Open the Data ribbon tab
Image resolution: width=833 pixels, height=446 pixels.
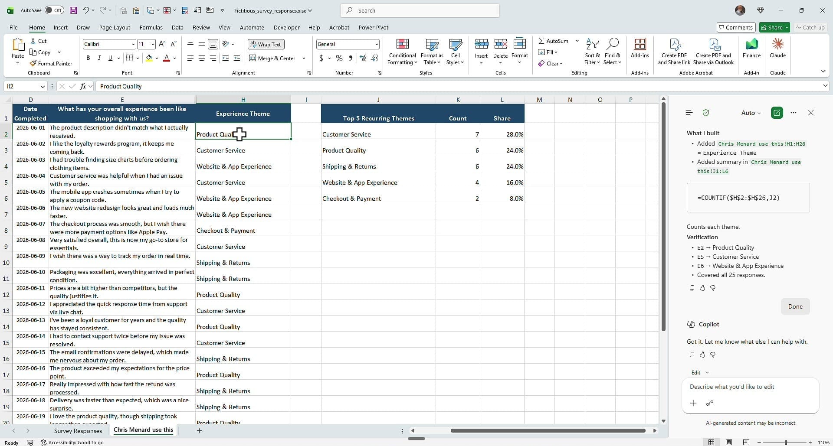pyautogui.click(x=177, y=27)
